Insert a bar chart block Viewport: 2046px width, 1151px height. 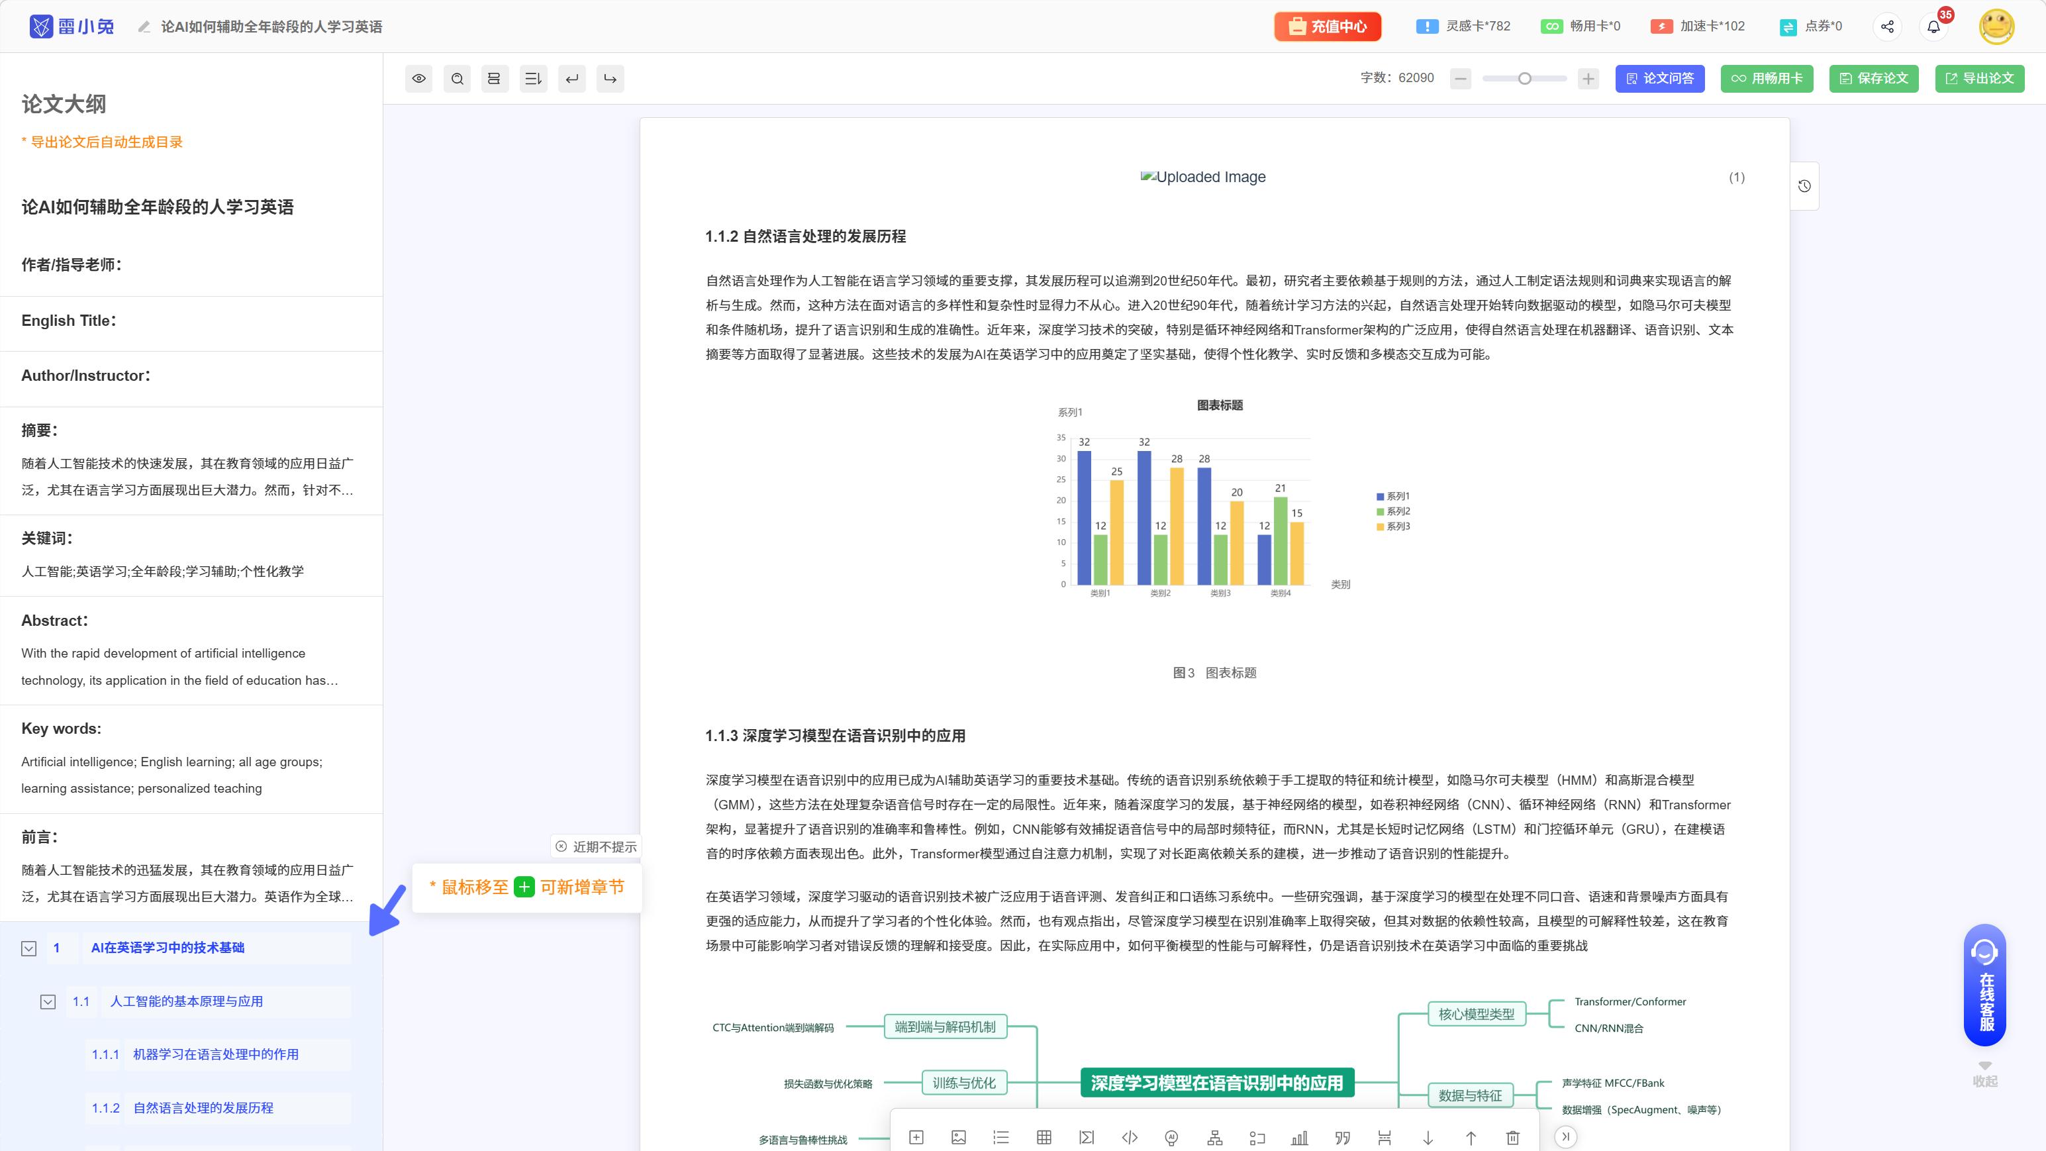point(1300,1138)
